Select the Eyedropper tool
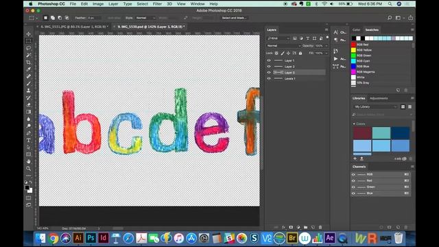439x247 pixels. click(x=29, y=69)
